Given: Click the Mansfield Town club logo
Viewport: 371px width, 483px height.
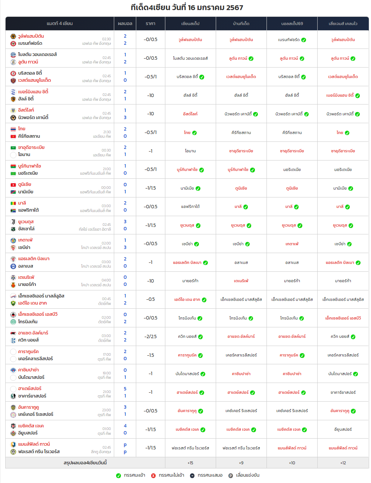Looking at the screenshot, I should (13, 444).
